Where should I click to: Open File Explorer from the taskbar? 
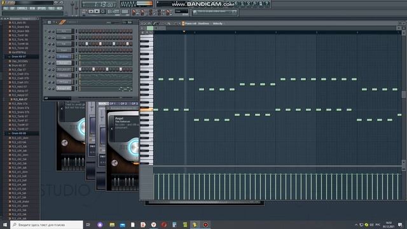(x=112, y=225)
